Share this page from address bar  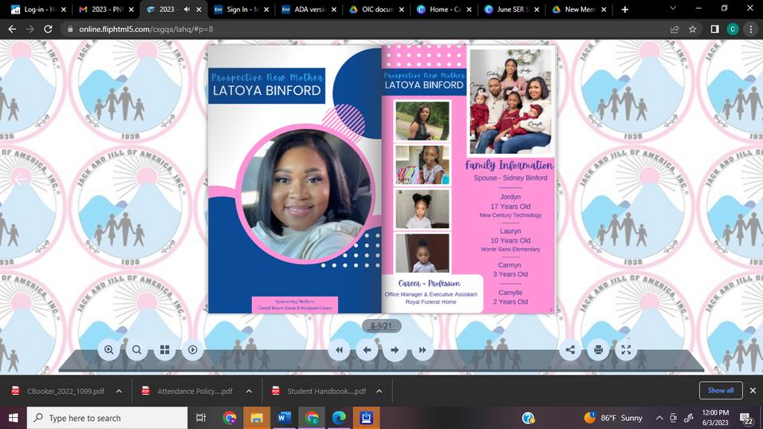675,30
